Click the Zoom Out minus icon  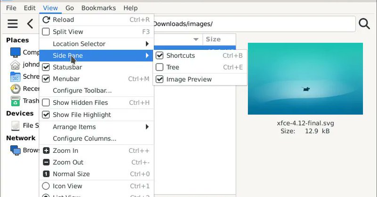click(46, 163)
